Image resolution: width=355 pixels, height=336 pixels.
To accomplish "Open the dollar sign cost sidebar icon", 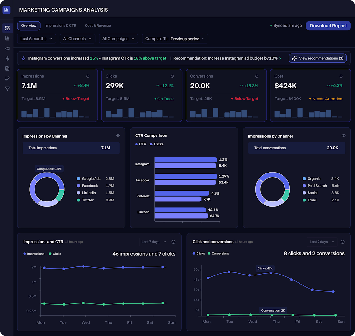I will [x=7, y=59].
